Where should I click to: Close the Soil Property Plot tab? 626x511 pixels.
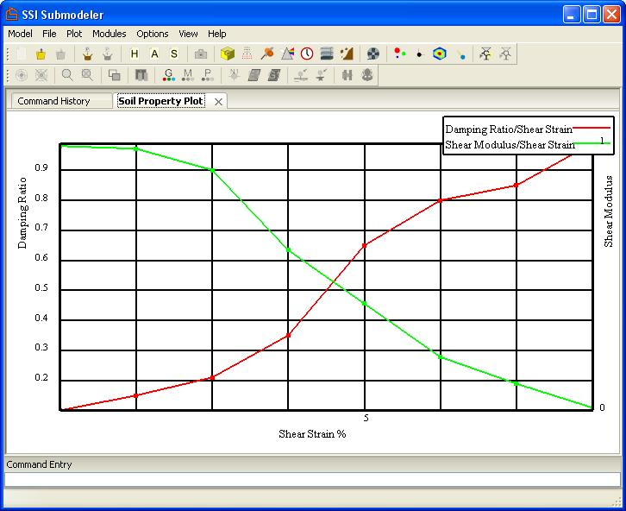click(x=219, y=102)
